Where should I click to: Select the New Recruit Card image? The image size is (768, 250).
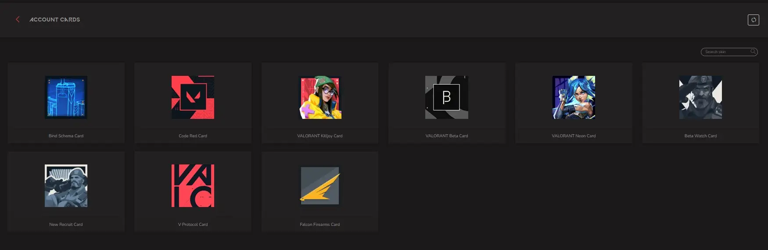click(x=66, y=186)
